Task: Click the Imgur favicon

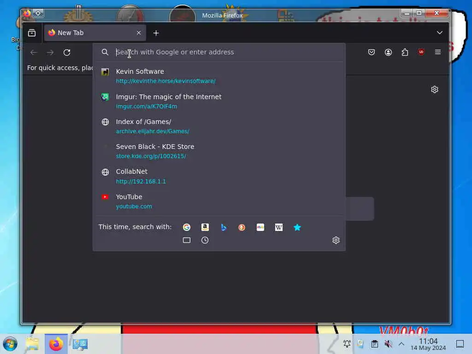Action: click(105, 97)
